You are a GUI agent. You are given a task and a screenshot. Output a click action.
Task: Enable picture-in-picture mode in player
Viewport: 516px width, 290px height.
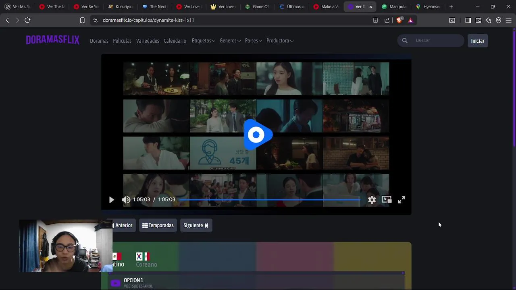point(387,199)
